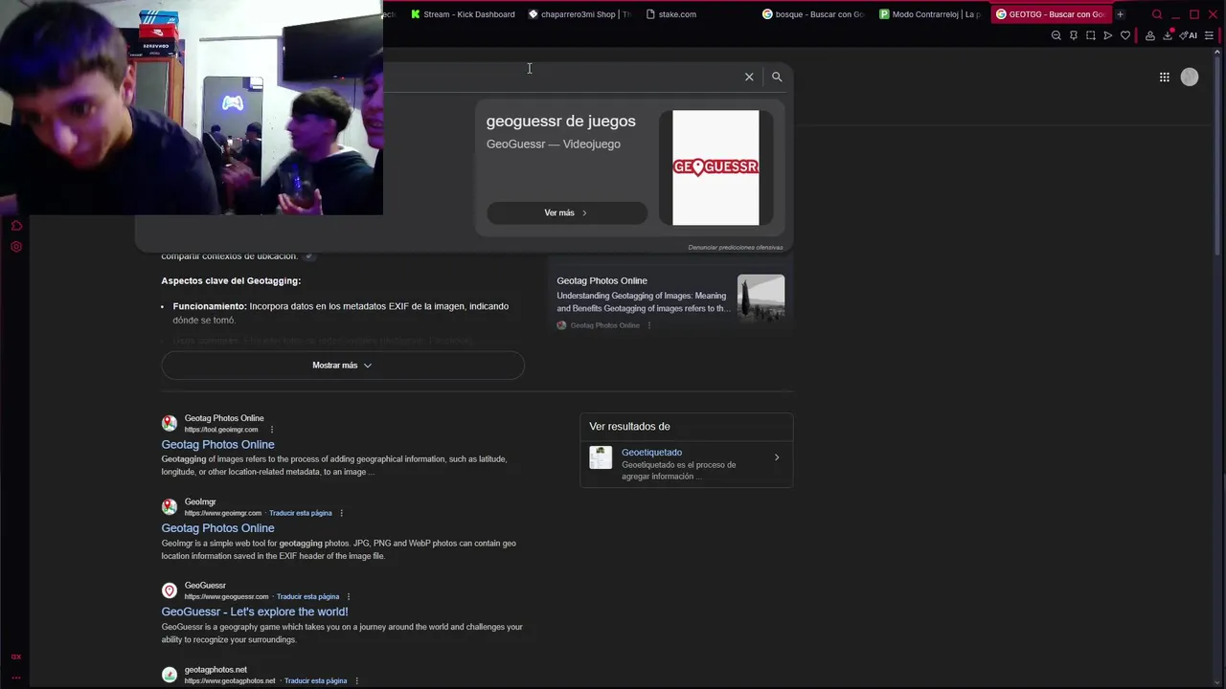Viewport: 1226px width, 689px height.
Task: Open the Google account avatar
Action: pyautogui.click(x=1190, y=78)
